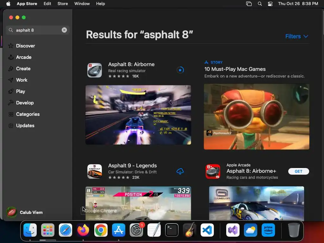Click the STORY label icon

[206, 62]
